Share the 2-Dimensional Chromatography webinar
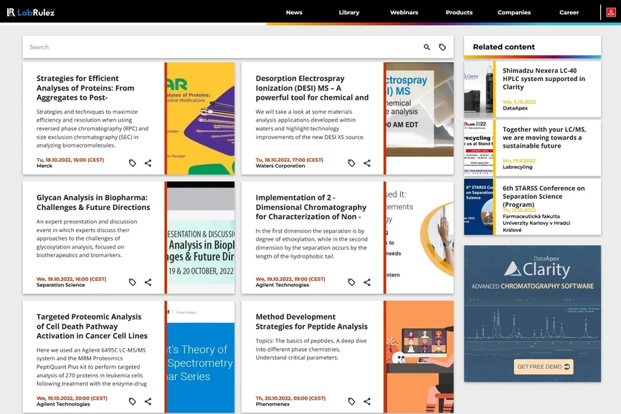Image resolution: width=621 pixels, height=414 pixels. pyautogui.click(x=367, y=282)
